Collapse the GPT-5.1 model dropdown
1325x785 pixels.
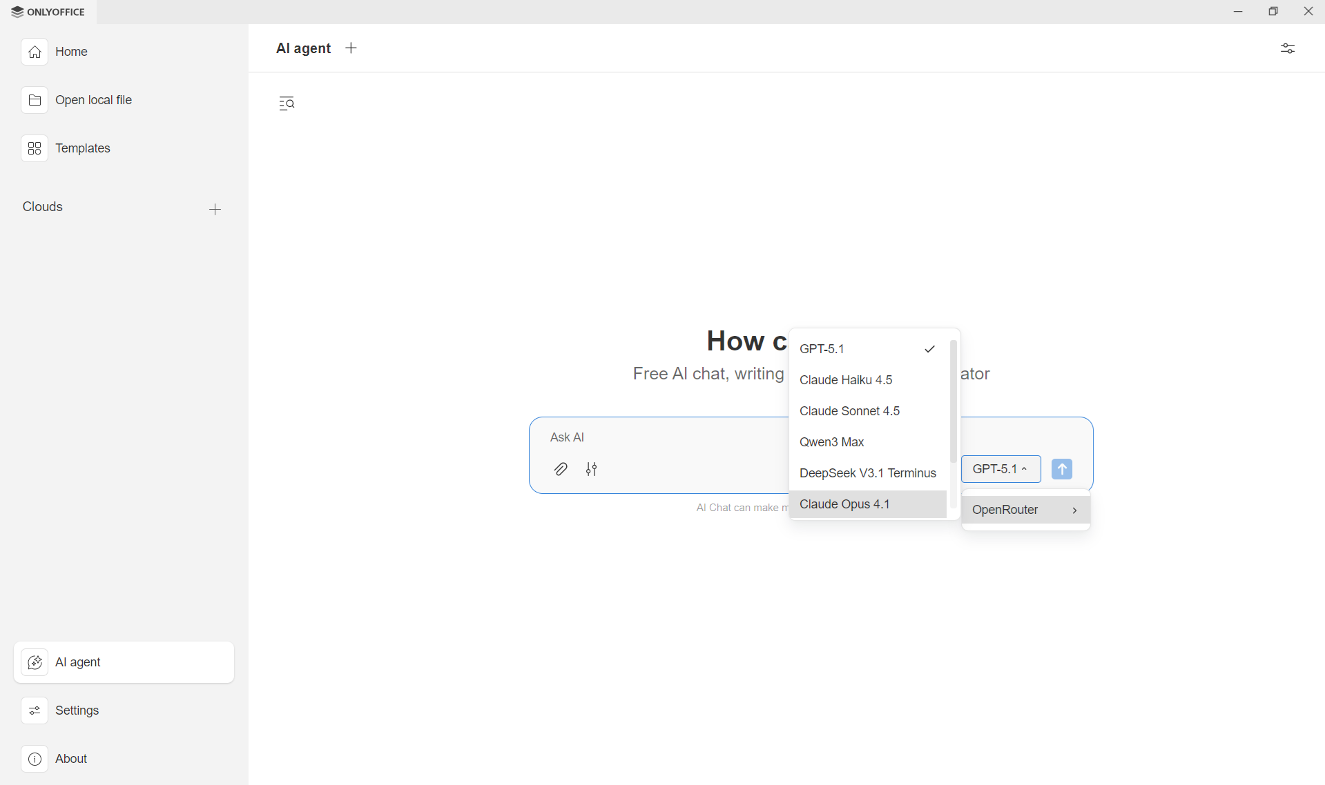[1000, 468]
